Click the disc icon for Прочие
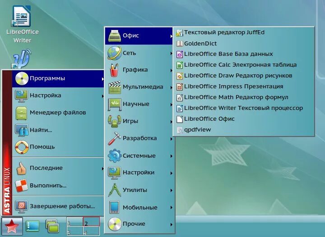The height and width of the screenshot is (237, 325). point(114,224)
